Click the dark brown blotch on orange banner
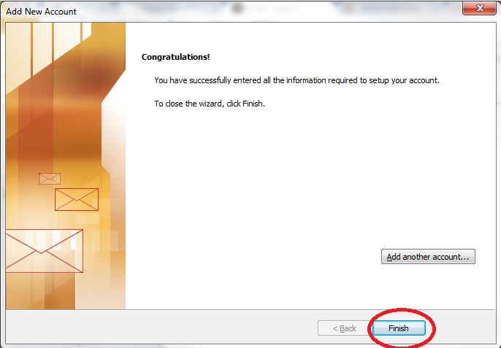501x348 pixels. 96,78
